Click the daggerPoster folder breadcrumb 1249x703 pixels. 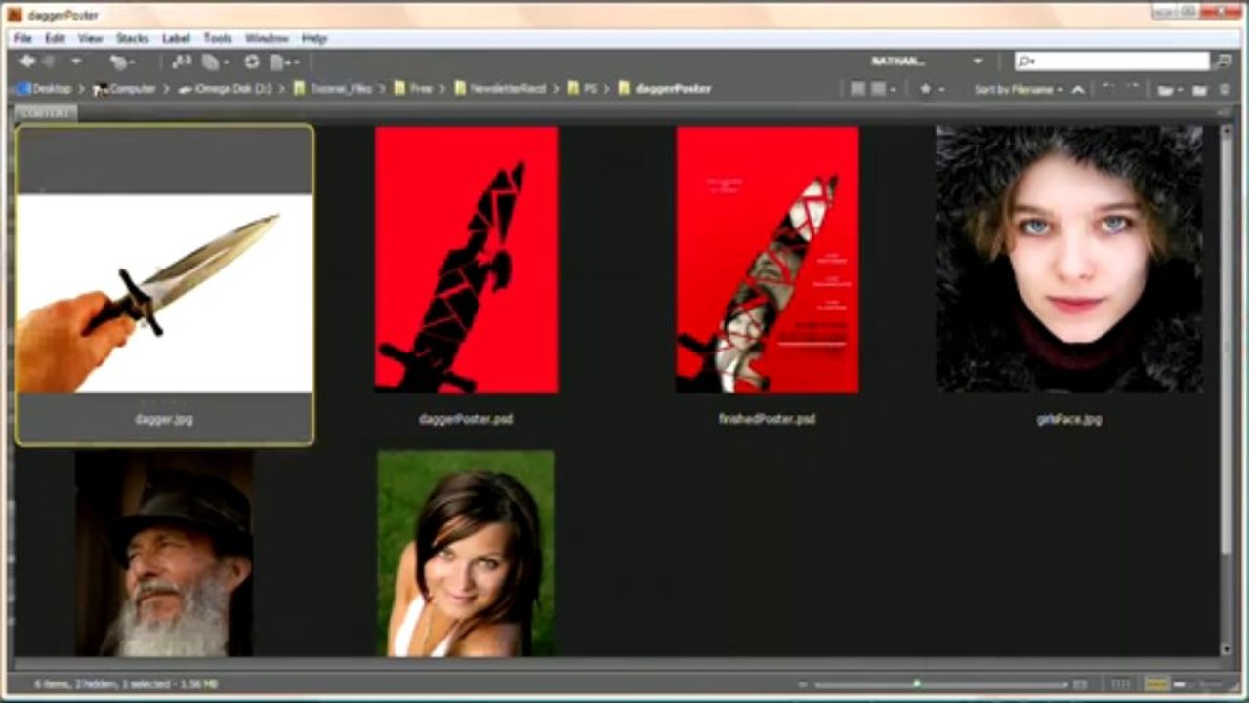pyautogui.click(x=664, y=88)
